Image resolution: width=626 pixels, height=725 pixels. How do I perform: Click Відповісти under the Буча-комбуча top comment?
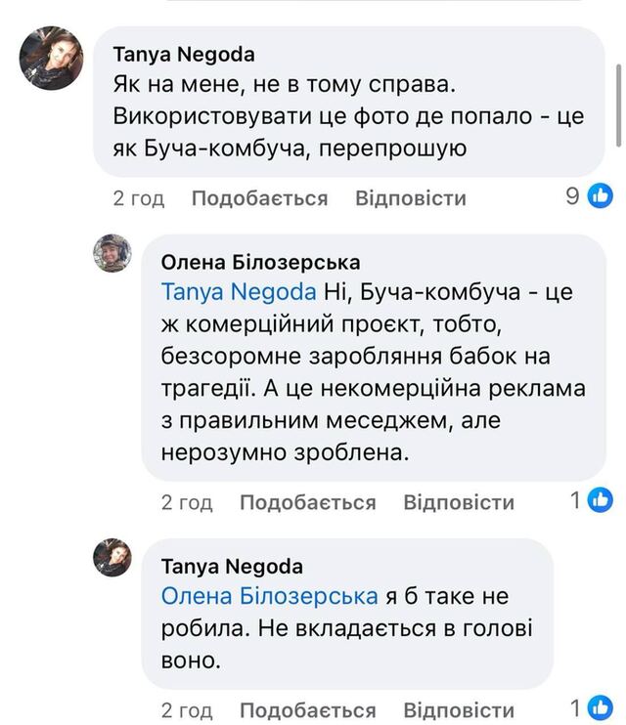click(410, 198)
